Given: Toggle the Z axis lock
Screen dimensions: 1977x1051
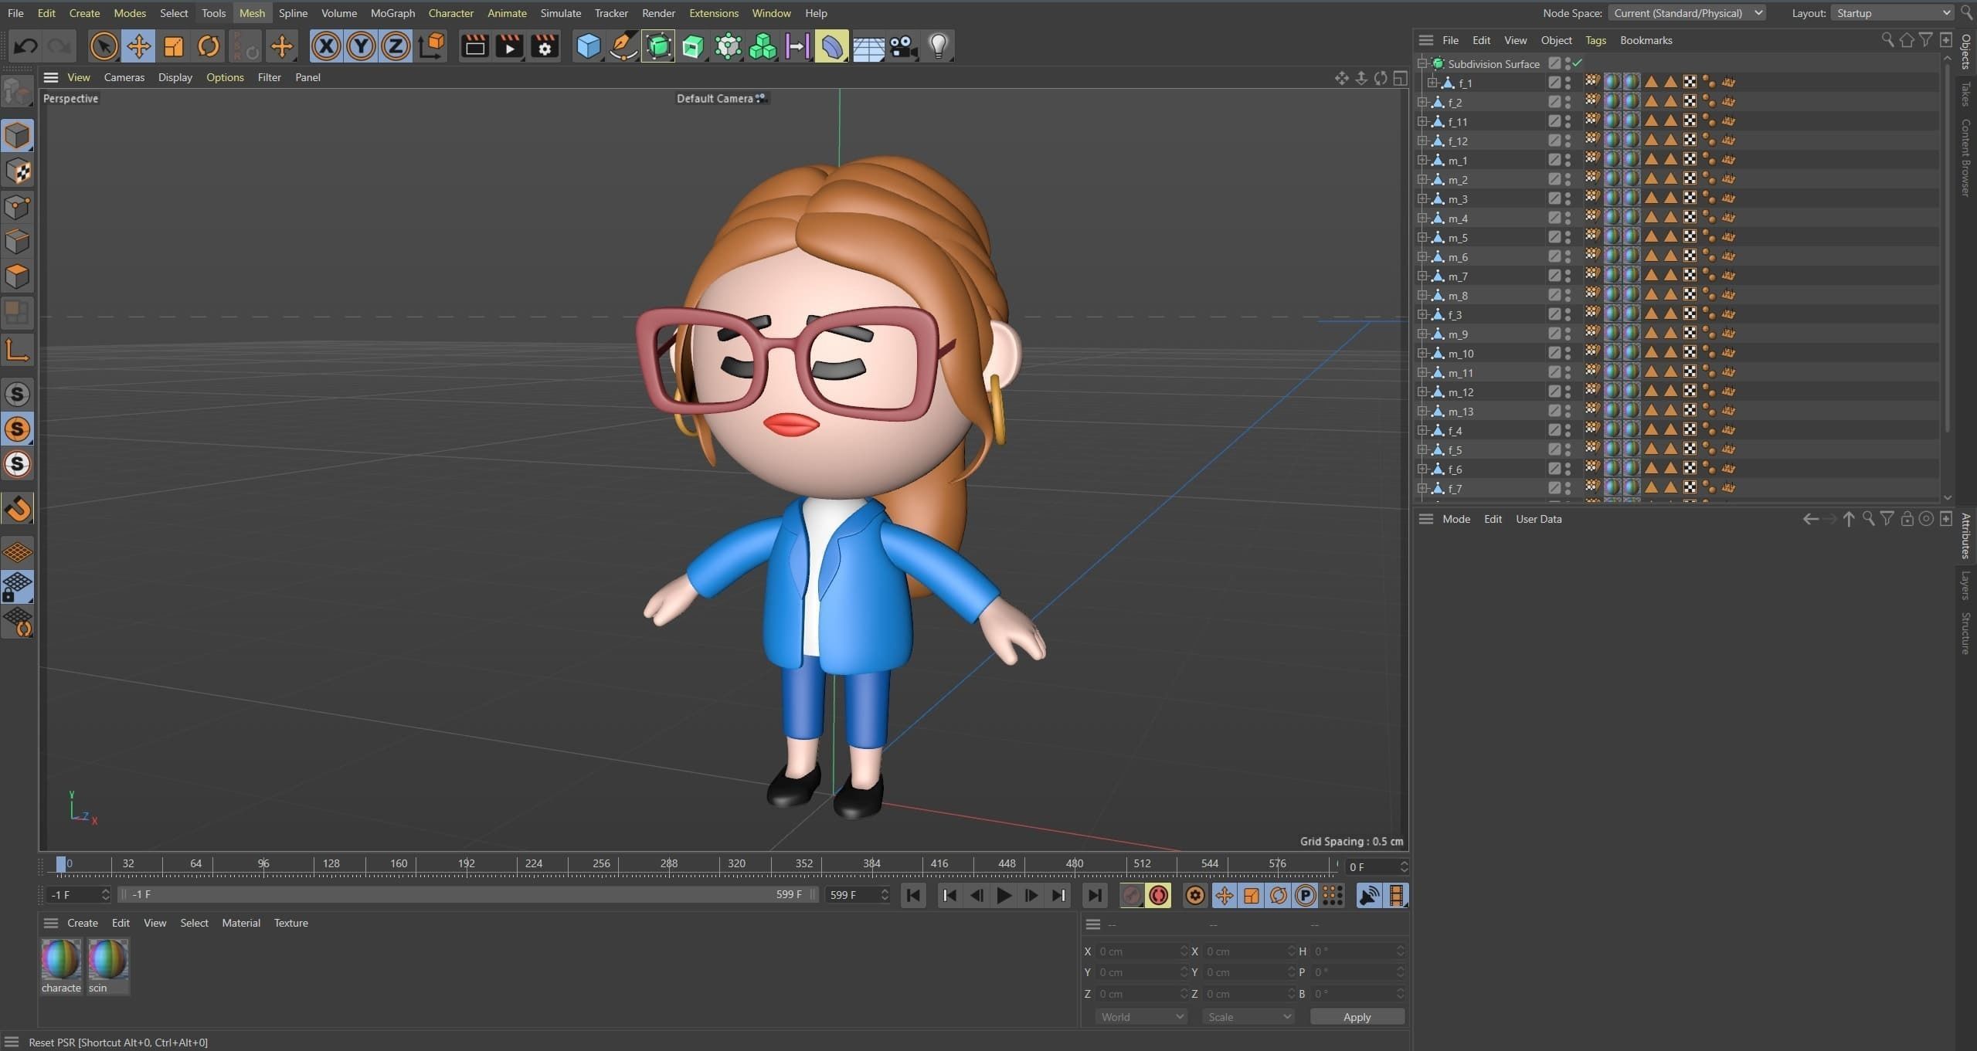Looking at the screenshot, I should coord(396,46).
